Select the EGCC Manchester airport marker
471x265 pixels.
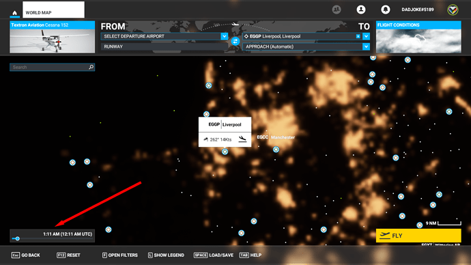(276, 150)
